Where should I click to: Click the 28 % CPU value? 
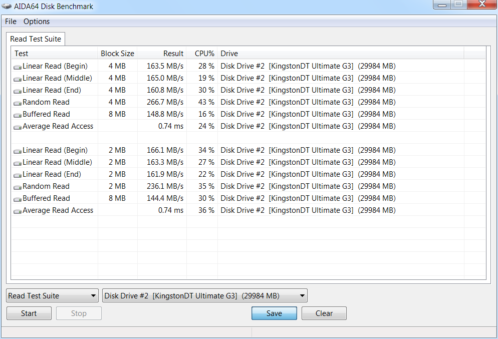[206, 66]
